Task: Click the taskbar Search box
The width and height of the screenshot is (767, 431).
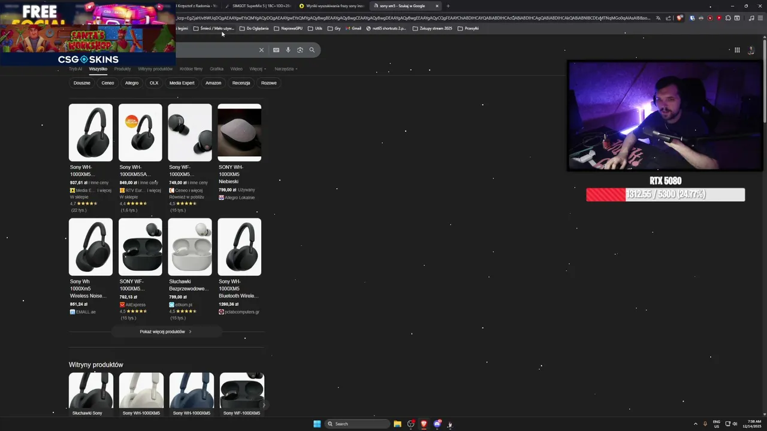Action: (x=357, y=424)
